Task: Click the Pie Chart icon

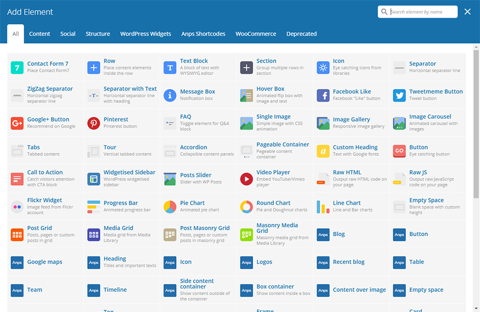Action: [170, 207]
